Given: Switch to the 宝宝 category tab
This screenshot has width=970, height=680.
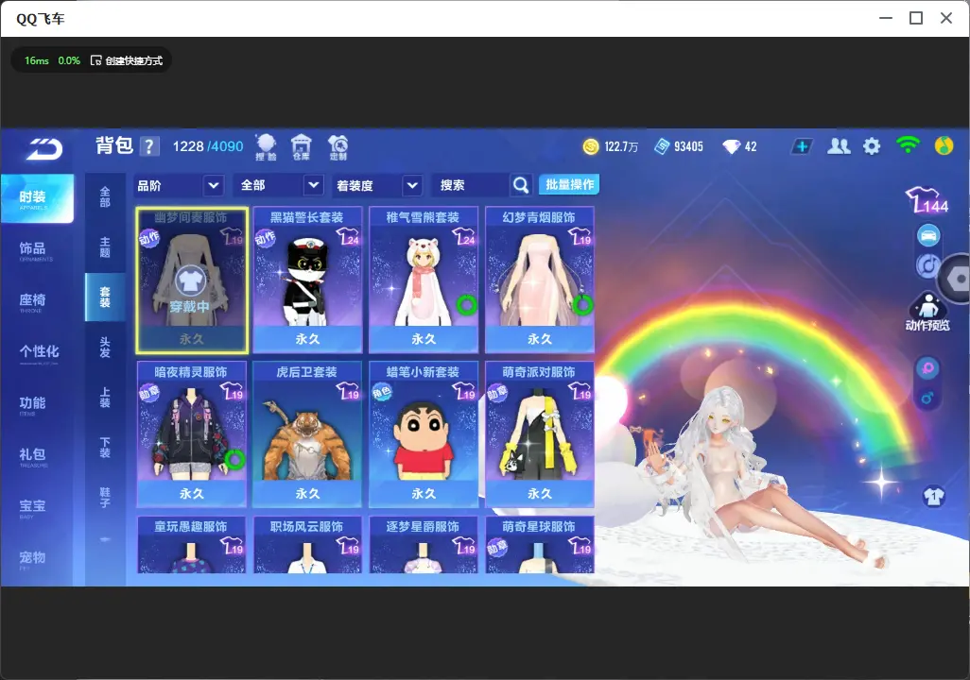Looking at the screenshot, I should (37, 507).
